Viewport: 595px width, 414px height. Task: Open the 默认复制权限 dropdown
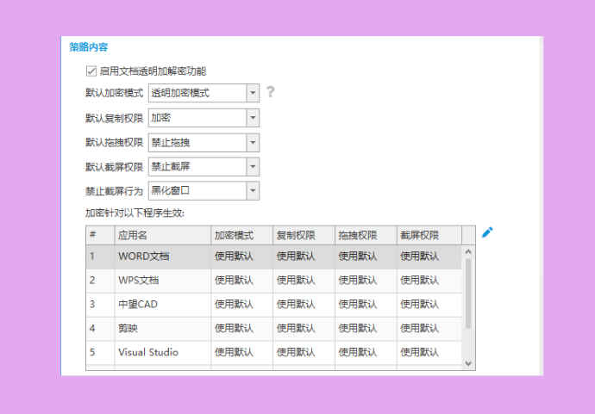(204, 118)
